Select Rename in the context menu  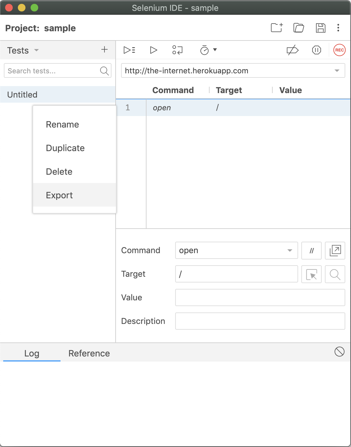coord(62,124)
